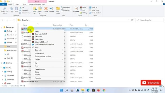Open the Move to ribbon dropdown
Image resolution: width=165 pixels, height=93 pixels.
coord(35,10)
